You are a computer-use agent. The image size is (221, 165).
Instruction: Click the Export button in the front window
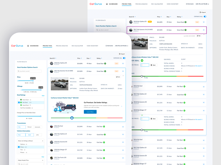pos(122,54)
